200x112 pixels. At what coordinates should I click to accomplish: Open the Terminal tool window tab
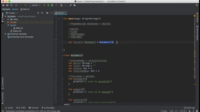[x=33, y=108]
